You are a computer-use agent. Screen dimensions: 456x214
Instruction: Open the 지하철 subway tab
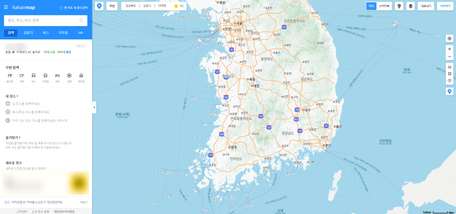pyautogui.click(x=63, y=33)
